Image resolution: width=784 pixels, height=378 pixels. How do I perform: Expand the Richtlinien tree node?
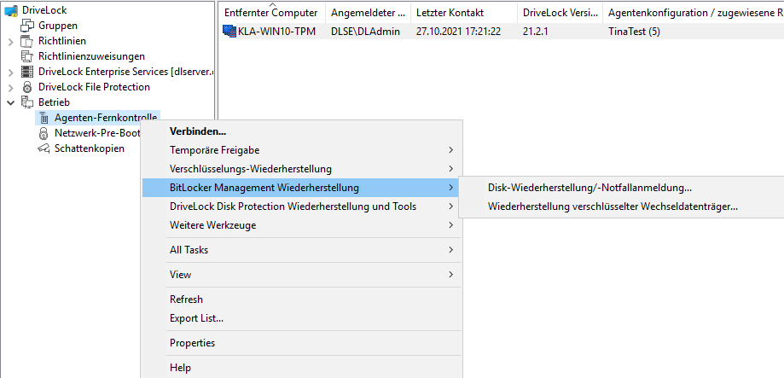tap(10, 41)
